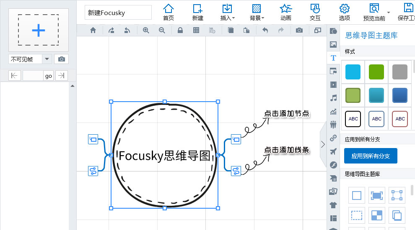Choose the plain rectangle frame theme

tap(356, 195)
